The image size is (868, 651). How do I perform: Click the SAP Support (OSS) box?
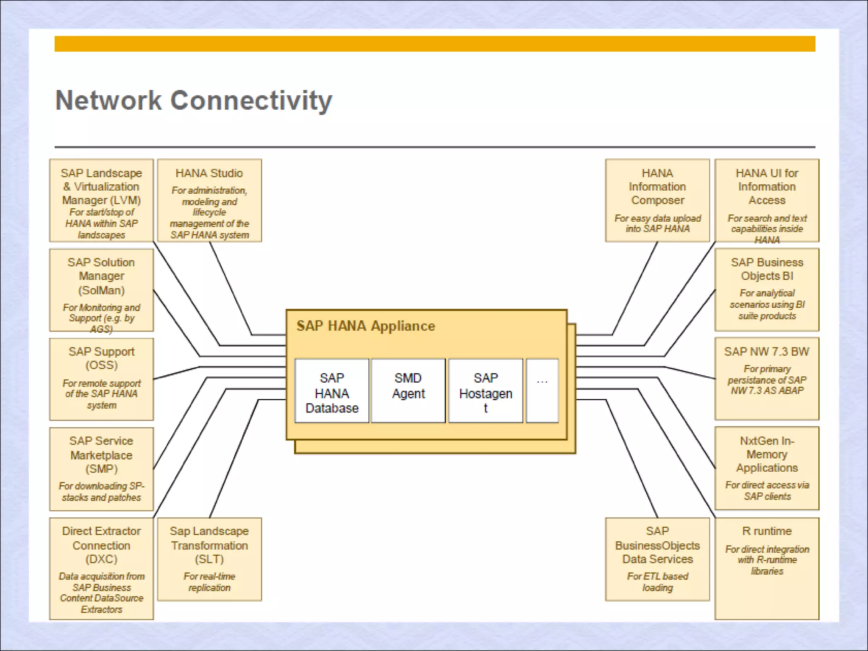tap(101, 379)
